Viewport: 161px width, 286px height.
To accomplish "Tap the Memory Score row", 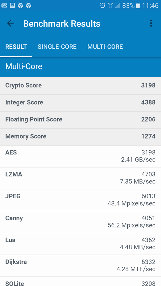I will click(x=80, y=137).
